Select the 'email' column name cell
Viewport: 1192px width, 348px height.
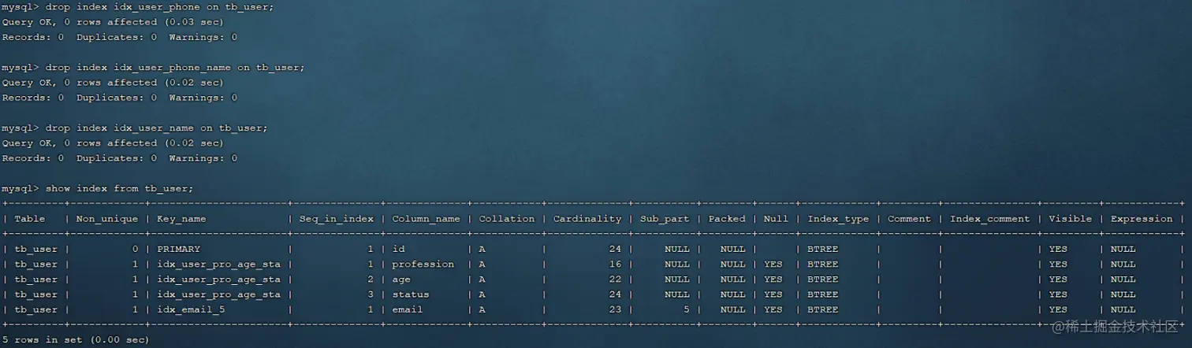pyautogui.click(x=408, y=309)
